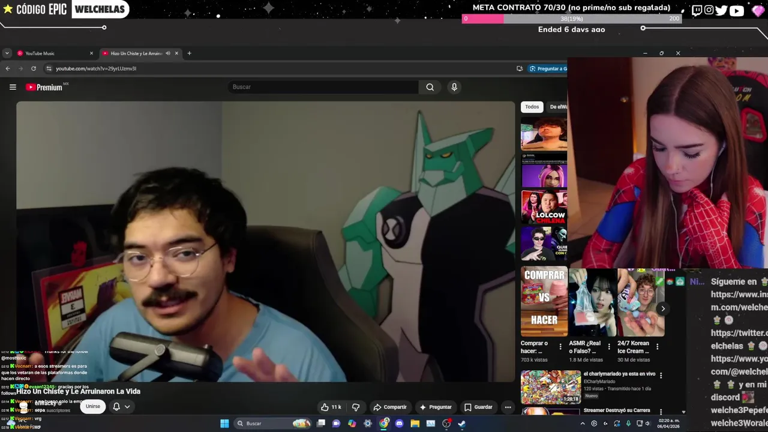Screen dimensions: 768x432
Task: Open Preguntar a Google Lens chip
Action: [548, 68]
